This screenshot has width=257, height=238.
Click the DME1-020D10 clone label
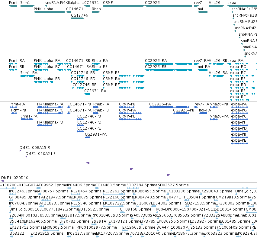coord(15,178)
